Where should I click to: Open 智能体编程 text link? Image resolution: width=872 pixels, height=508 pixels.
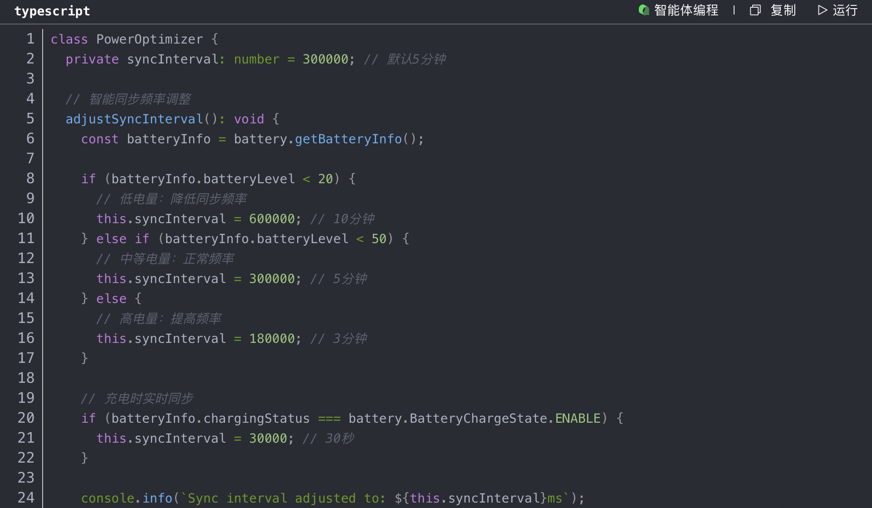click(x=686, y=10)
